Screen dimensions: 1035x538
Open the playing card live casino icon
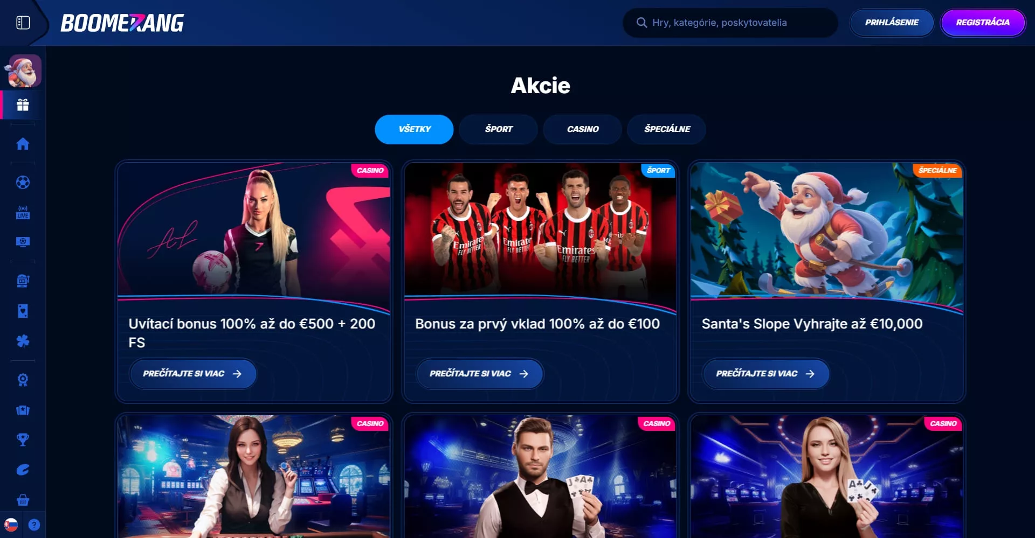coord(23,311)
